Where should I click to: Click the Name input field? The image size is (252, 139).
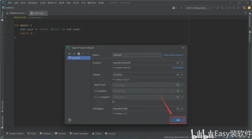coord(137,55)
